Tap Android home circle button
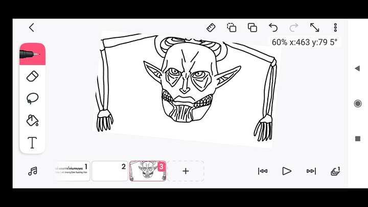The height and width of the screenshot is (207, 368). pos(358,103)
